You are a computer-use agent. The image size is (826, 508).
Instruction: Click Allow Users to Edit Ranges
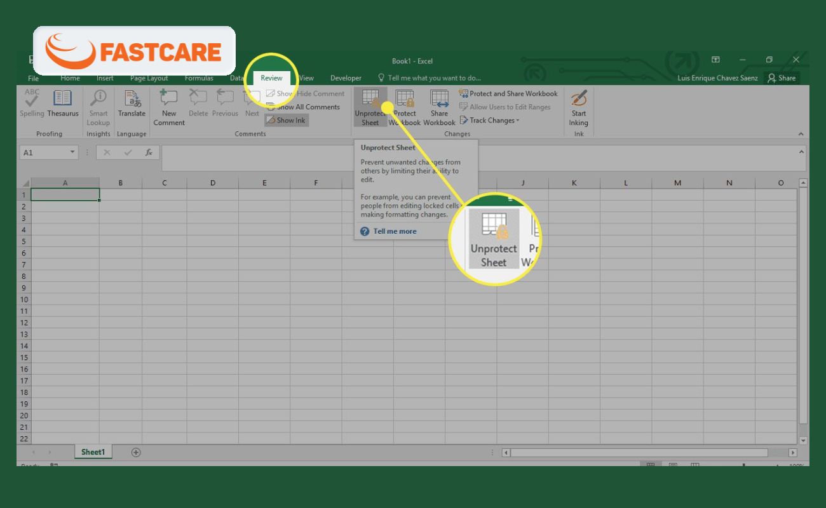pos(505,107)
